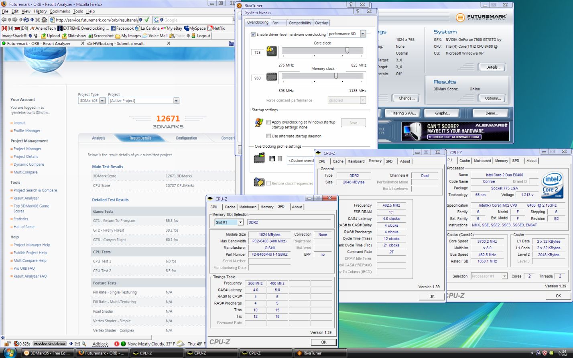Switch to 3DMark05 taskbar button
573x358 pixels.
[x=47, y=353]
